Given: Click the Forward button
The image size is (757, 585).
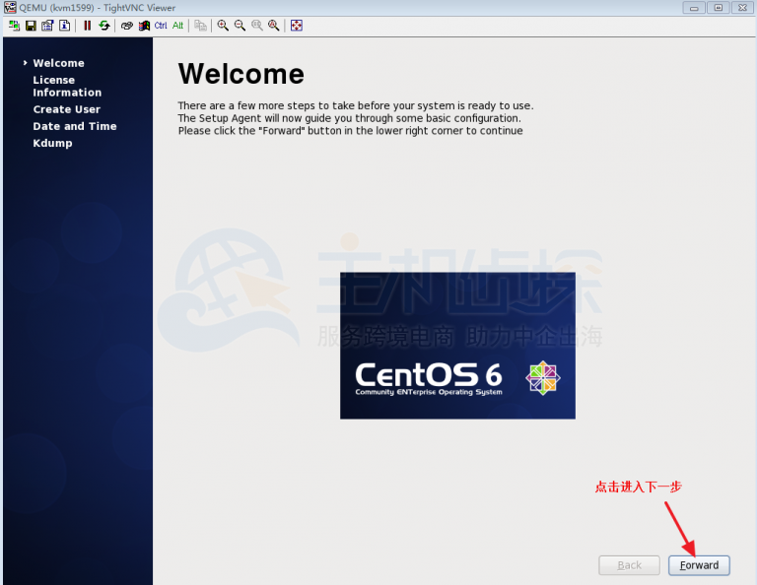Looking at the screenshot, I should (699, 565).
